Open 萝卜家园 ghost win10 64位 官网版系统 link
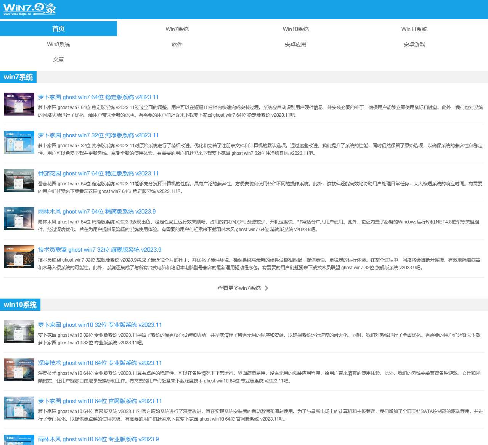This screenshot has width=488, height=445. [100, 401]
